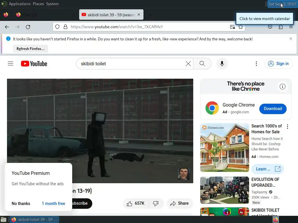Download Google Chrome from the ad
This screenshot has height=223, width=298.
[x=273, y=109]
